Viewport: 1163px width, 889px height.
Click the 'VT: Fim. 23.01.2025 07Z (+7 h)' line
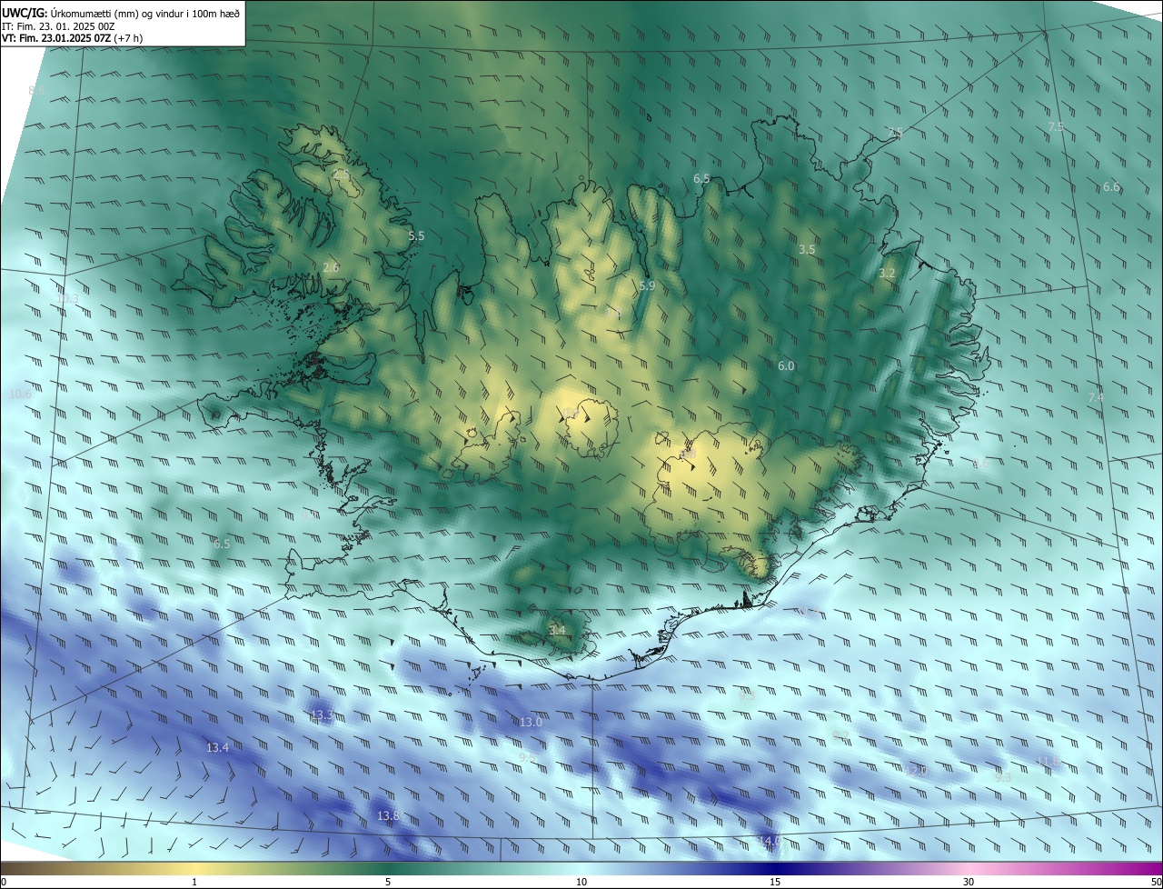[x=72, y=38]
